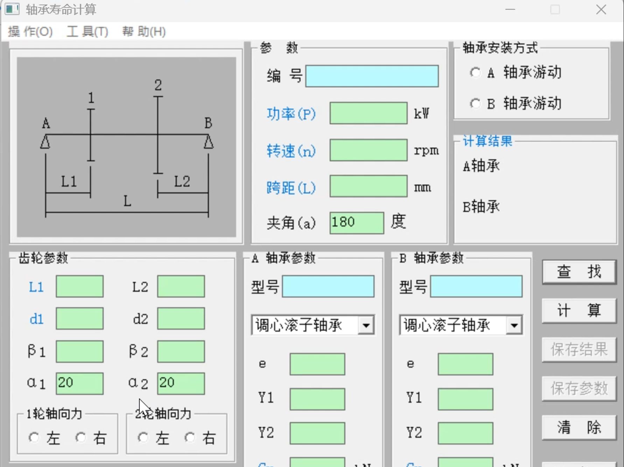Open the 工具(T) menu
Image resolution: width=624 pixels, height=467 pixels.
pos(87,32)
